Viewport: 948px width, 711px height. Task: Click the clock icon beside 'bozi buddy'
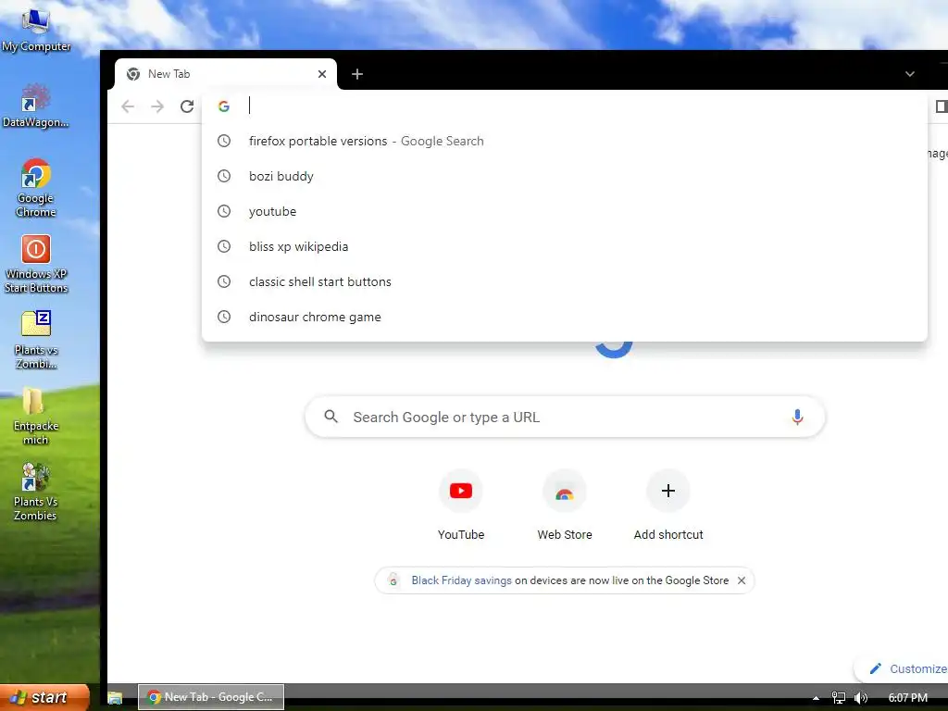pyautogui.click(x=224, y=176)
